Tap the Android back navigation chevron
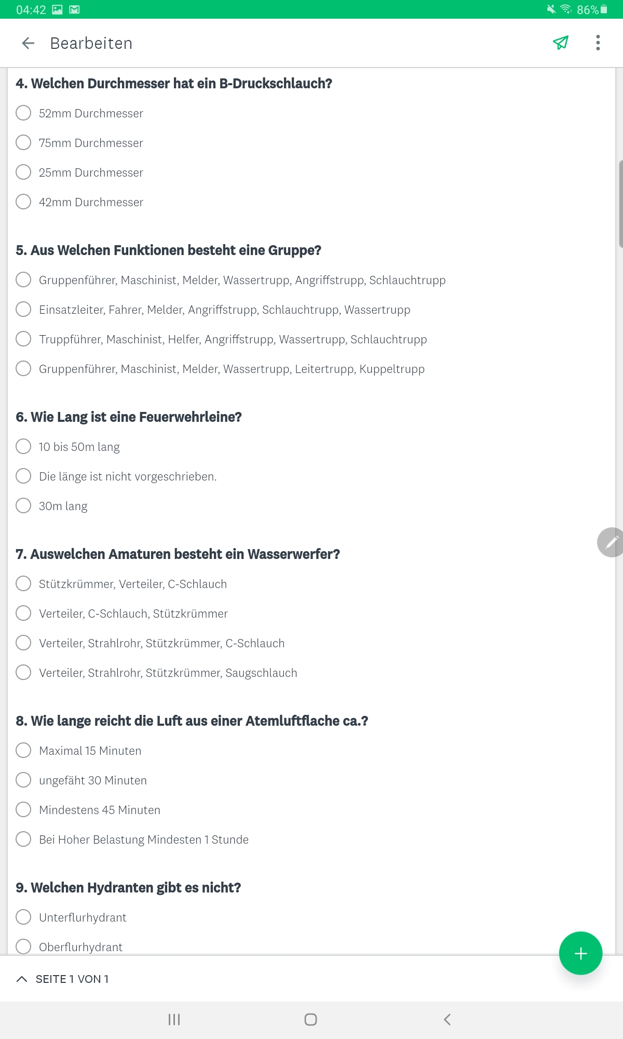Screen dimensions: 623x1039 (x=447, y=1019)
